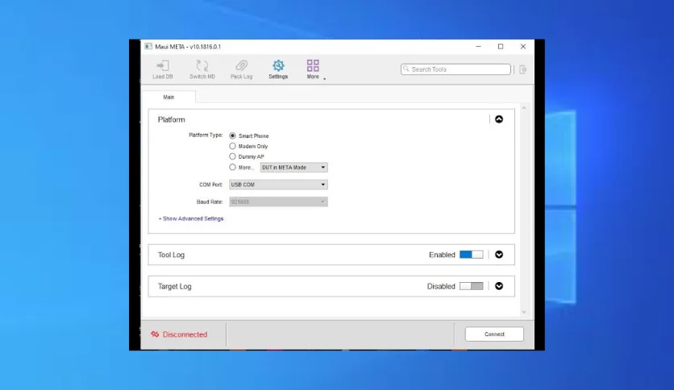
Task: Toggle the Target Log disabled switch
Action: click(471, 286)
